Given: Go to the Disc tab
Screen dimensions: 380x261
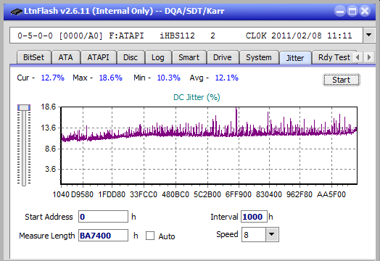Looking at the screenshot, I should point(131,57).
